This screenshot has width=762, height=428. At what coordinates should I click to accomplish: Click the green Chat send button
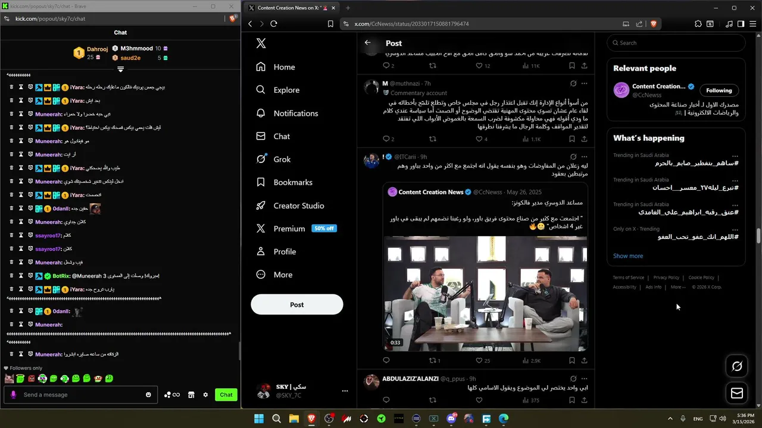226,395
